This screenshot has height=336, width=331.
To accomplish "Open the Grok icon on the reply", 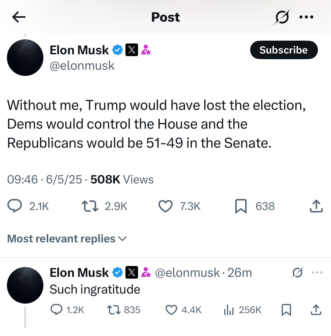I will click(x=297, y=272).
